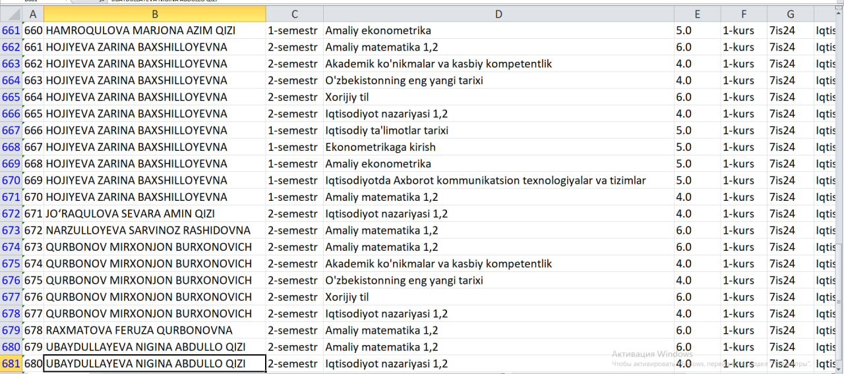Image resolution: width=844 pixels, height=374 pixels.
Task: Click number 670 in column A
Action: tap(33, 197)
